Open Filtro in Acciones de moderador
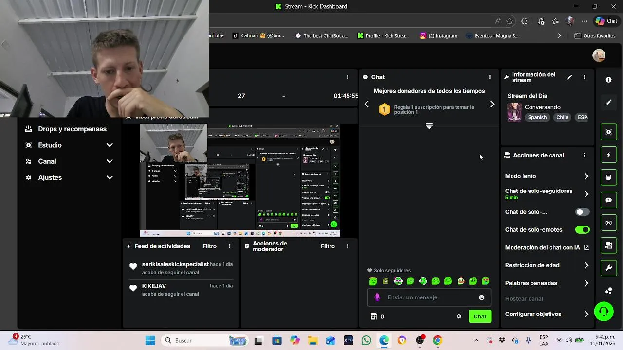Image resolution: width=623 pixels, height=350 pixels. (x=328, y=246)
